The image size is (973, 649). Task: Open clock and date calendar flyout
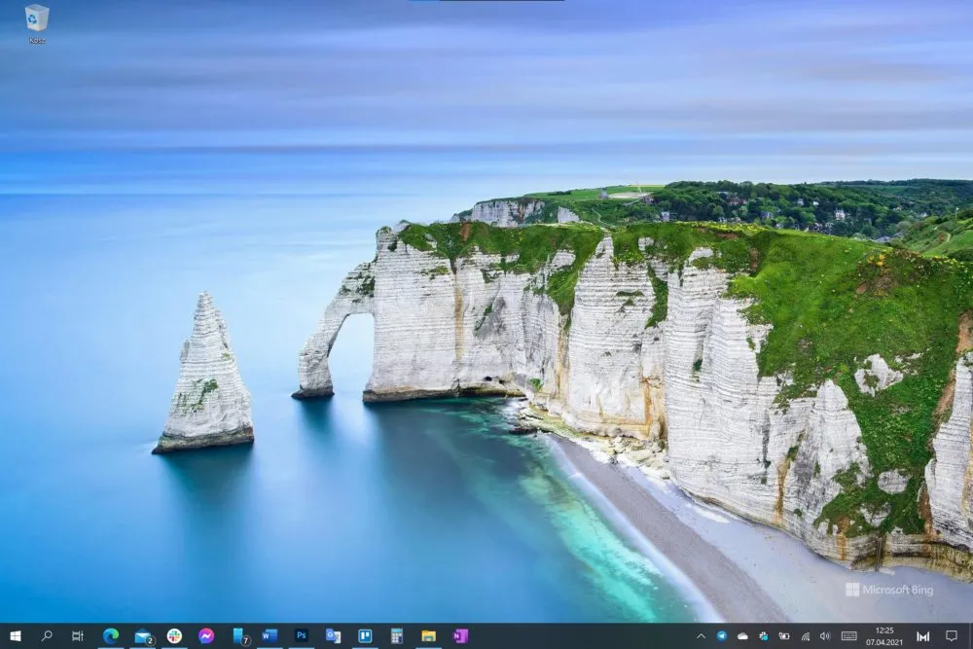click(x=884, y=636)
